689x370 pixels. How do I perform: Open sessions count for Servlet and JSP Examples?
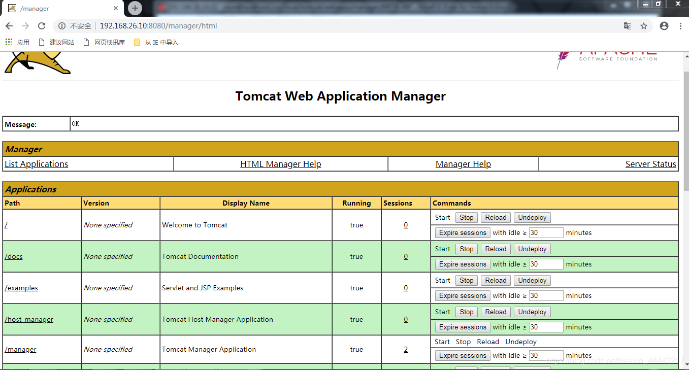pyautogui.click(x=406, y=288)
